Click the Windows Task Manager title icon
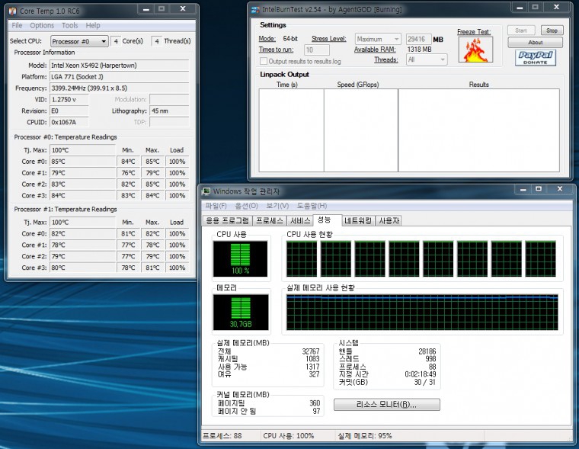This screenshot has width=579, height=449. [x=206, y=191]
